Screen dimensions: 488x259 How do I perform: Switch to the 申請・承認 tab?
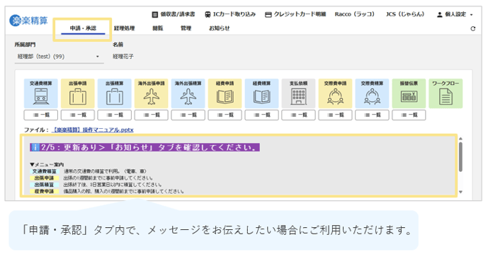83,28
